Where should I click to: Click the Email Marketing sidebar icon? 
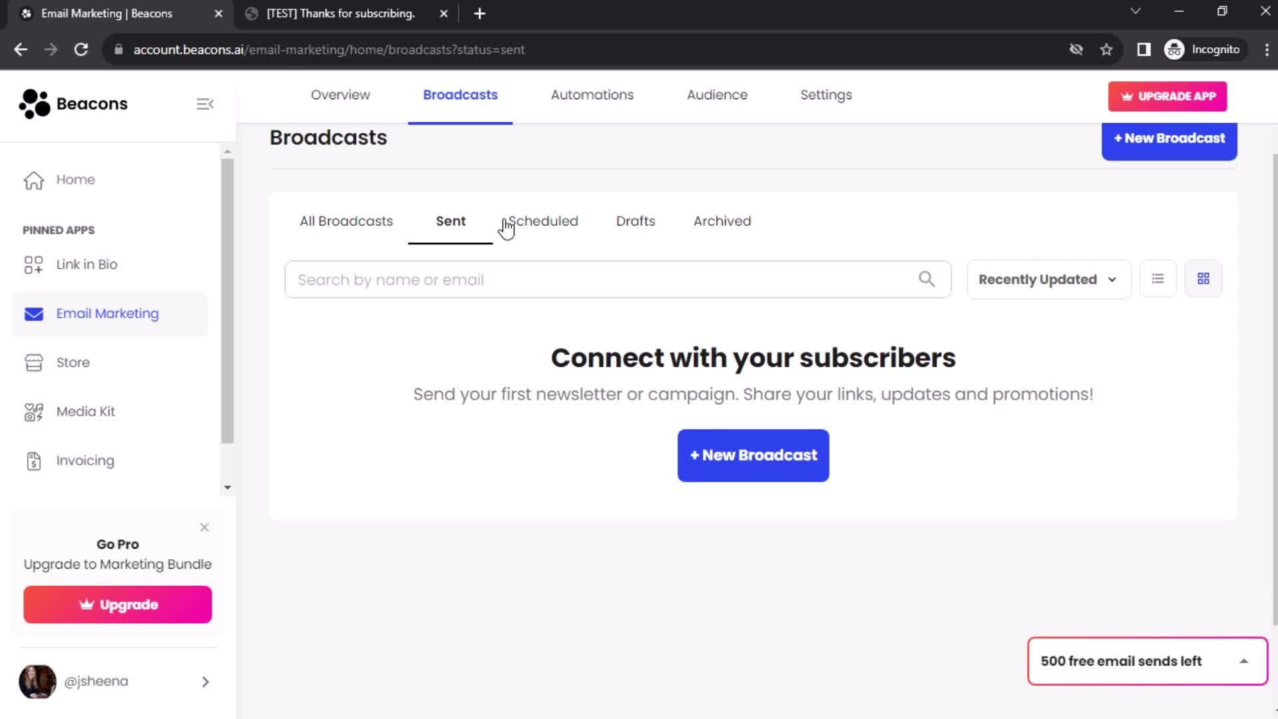[x=33, y=312]
